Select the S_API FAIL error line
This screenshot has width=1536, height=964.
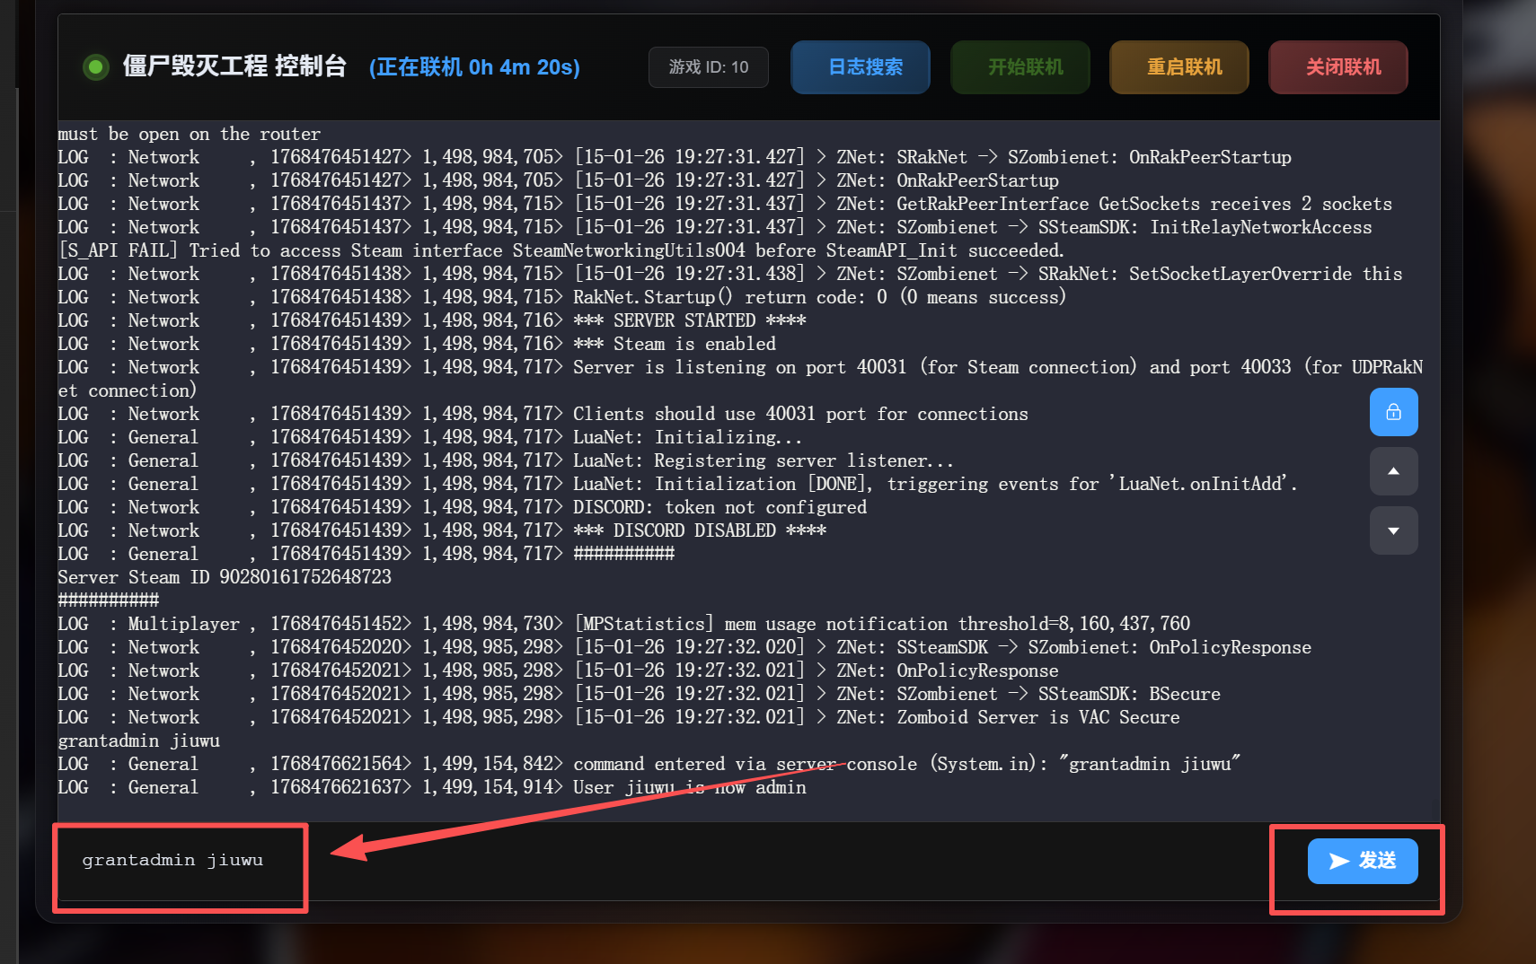[561, 250]
